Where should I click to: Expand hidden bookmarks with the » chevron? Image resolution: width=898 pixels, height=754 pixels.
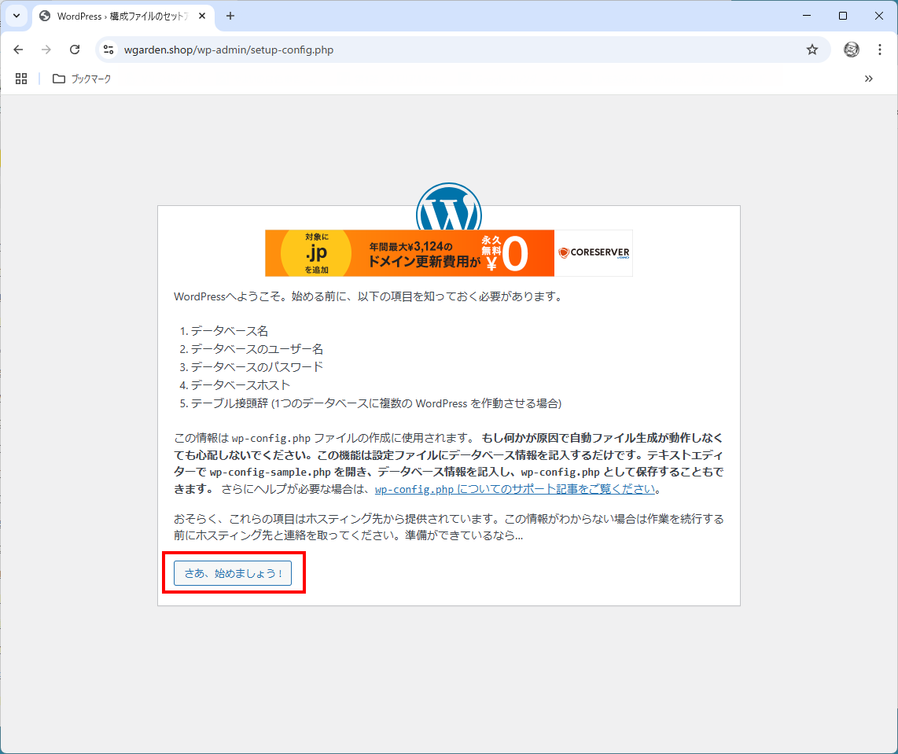(869, 79)
